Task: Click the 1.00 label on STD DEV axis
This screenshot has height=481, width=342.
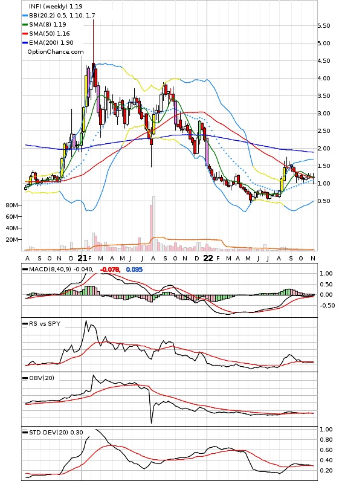Action: click(326, 429)
